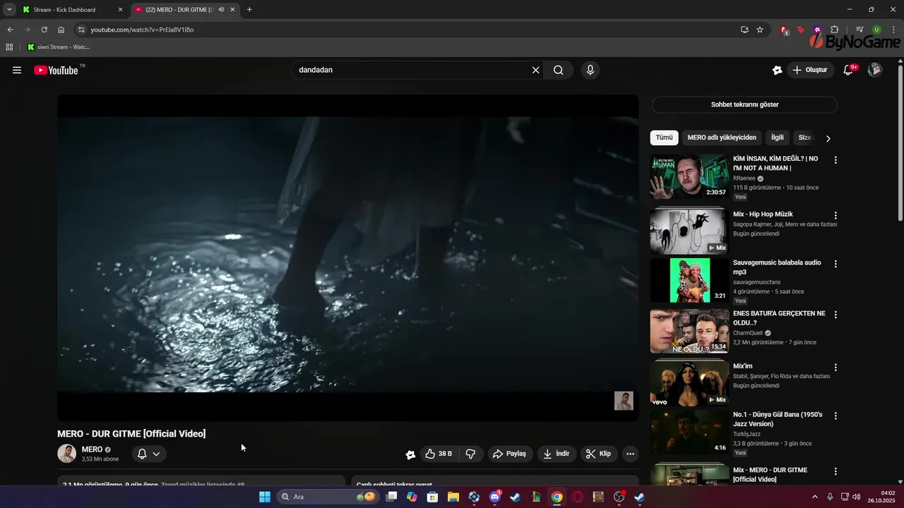This screenshot has height=508, width=904.
Task: Open Chrome profile U avatar
Action: tap(876, 30)
